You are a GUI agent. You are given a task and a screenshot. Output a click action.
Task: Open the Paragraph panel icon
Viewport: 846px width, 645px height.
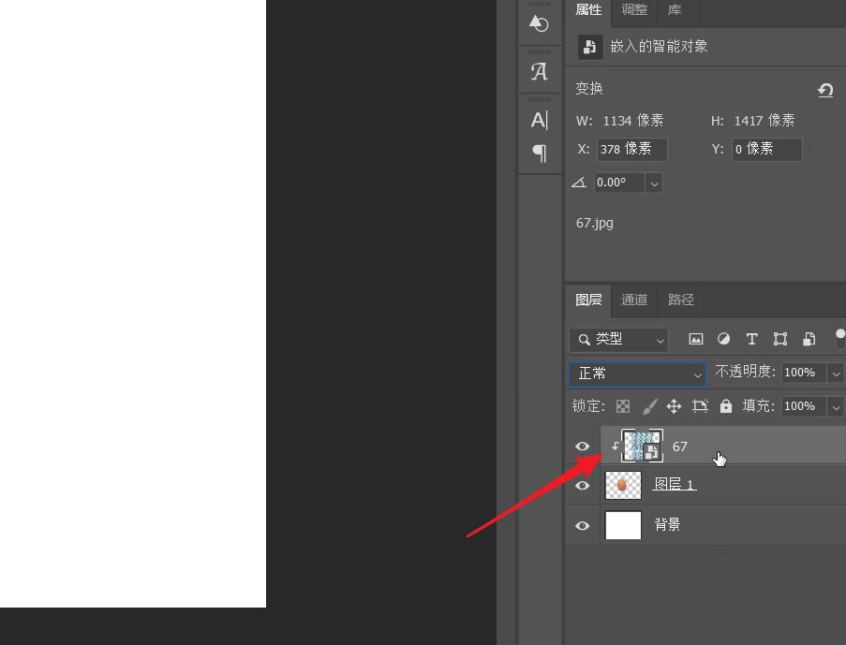pos(539,153)
